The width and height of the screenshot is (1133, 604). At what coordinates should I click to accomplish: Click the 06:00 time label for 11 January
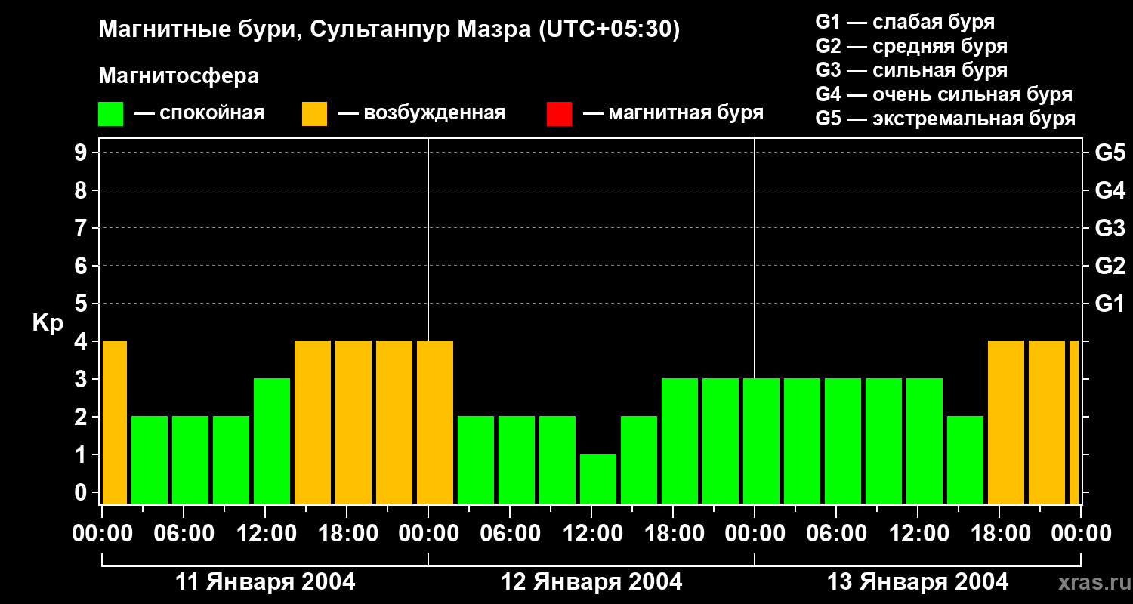coord(184,534)
